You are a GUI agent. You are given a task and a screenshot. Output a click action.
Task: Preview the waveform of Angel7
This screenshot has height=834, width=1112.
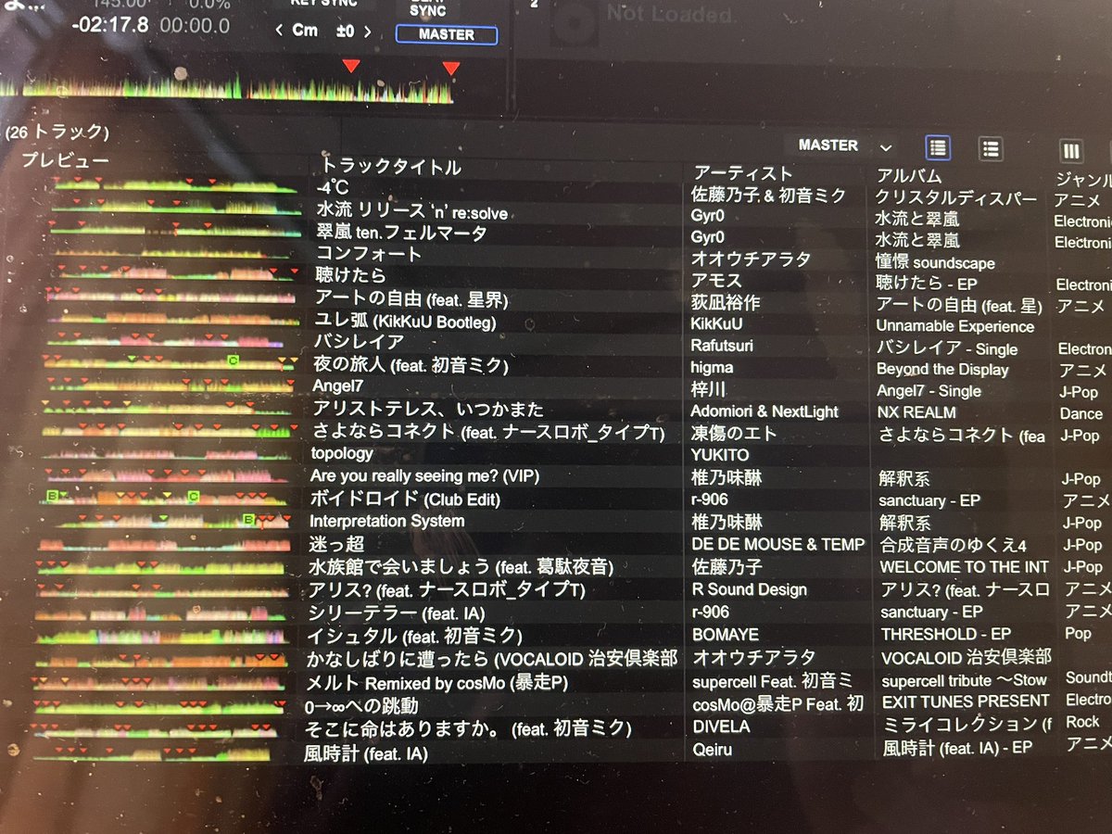169,385
